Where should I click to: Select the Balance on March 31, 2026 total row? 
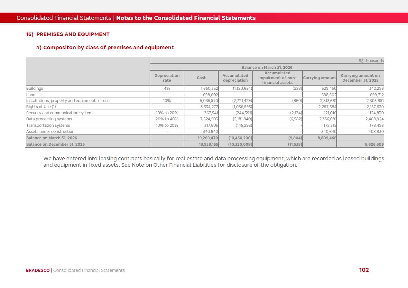[x=205, y=138]
